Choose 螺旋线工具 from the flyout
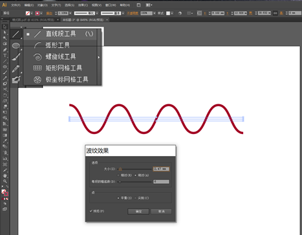The image size is (302, 235). click(60, 57)
